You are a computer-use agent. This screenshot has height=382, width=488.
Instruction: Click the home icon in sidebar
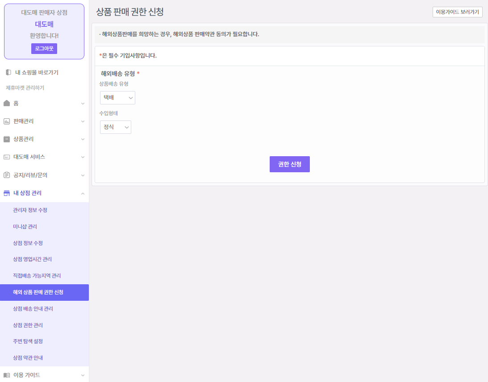[x=7, y=103]
